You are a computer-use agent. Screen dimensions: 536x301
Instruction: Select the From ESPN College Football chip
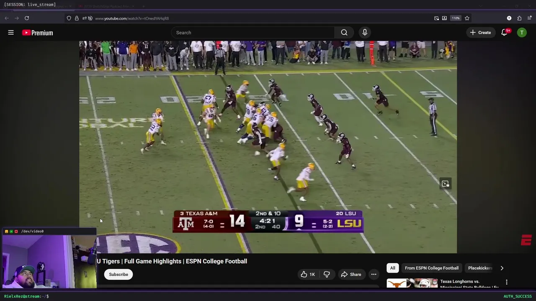(x=432, y=268)
